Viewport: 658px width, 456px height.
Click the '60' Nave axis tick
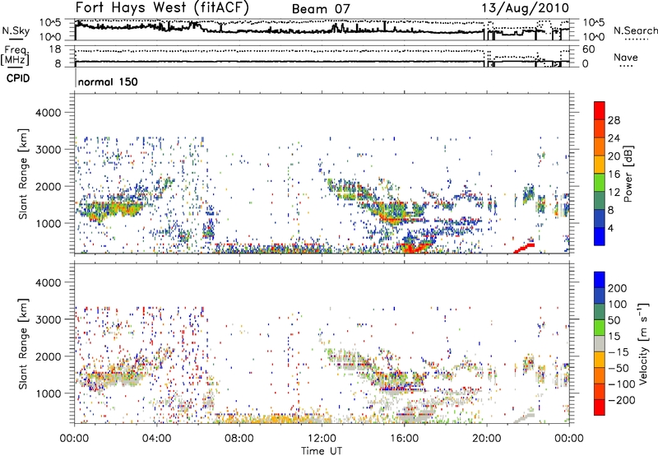(588, 49)
